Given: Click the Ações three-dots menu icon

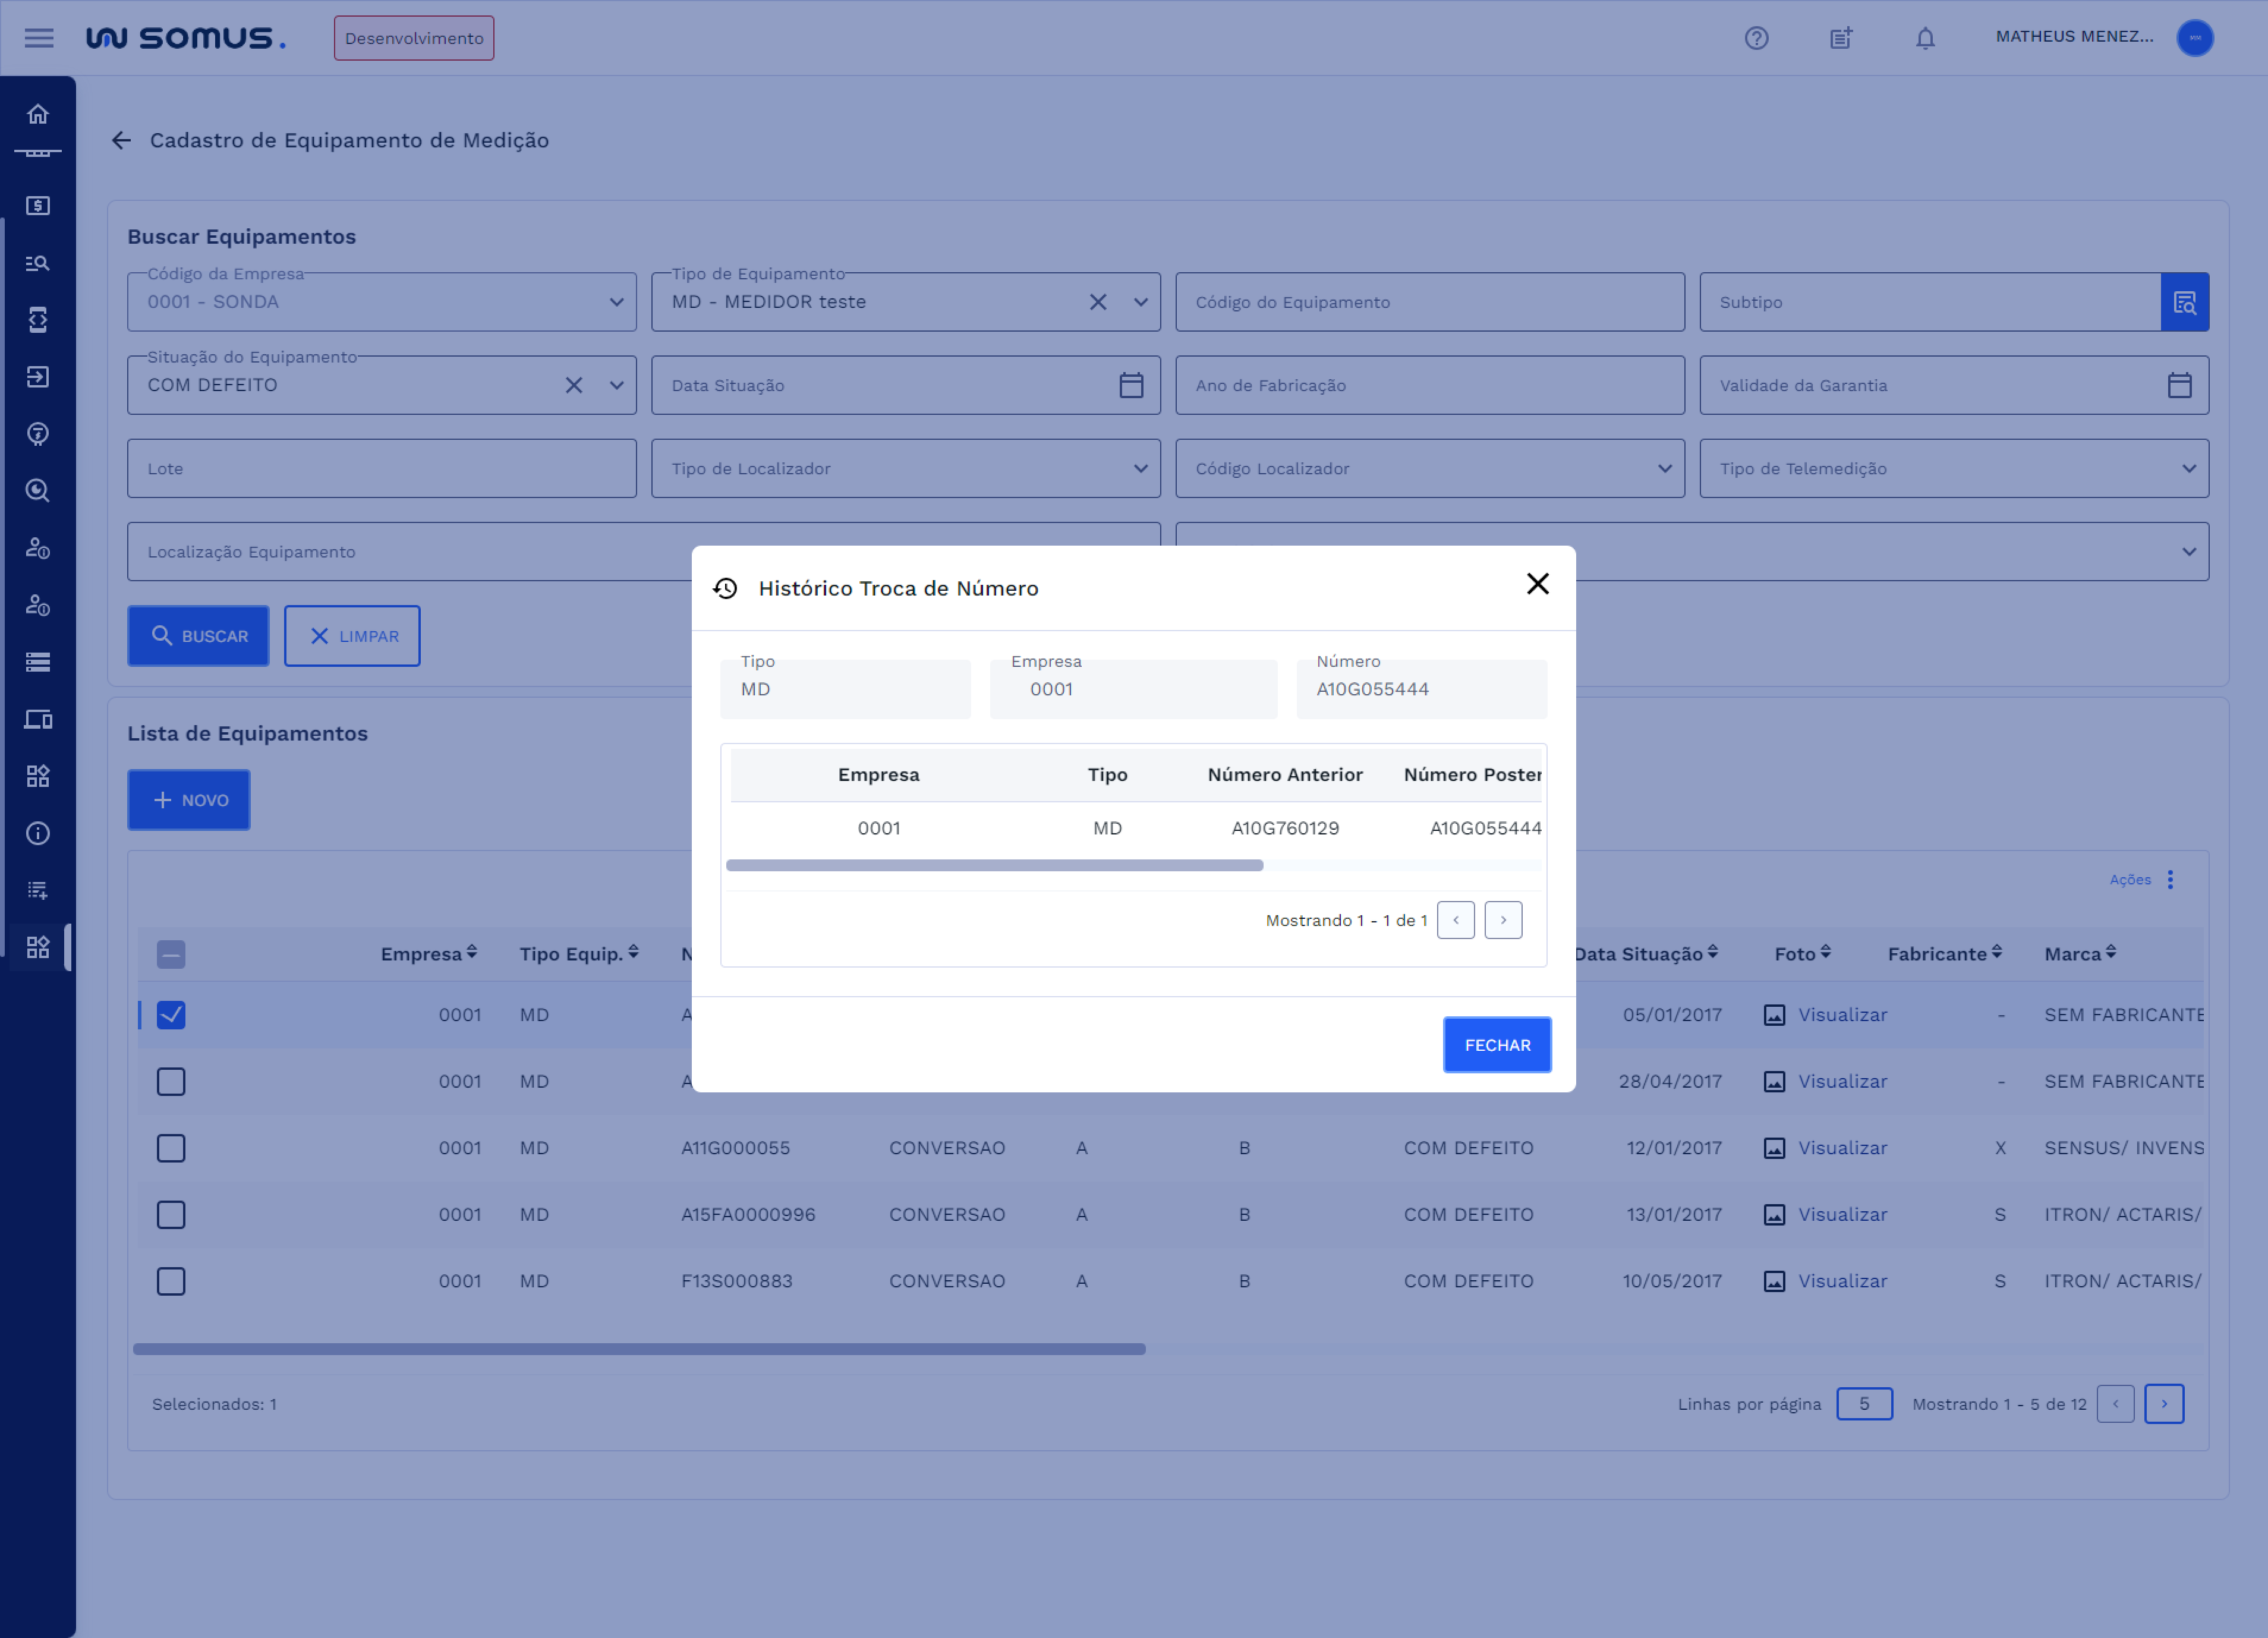Looking at the screenshot, I should tap(2170, 879).
